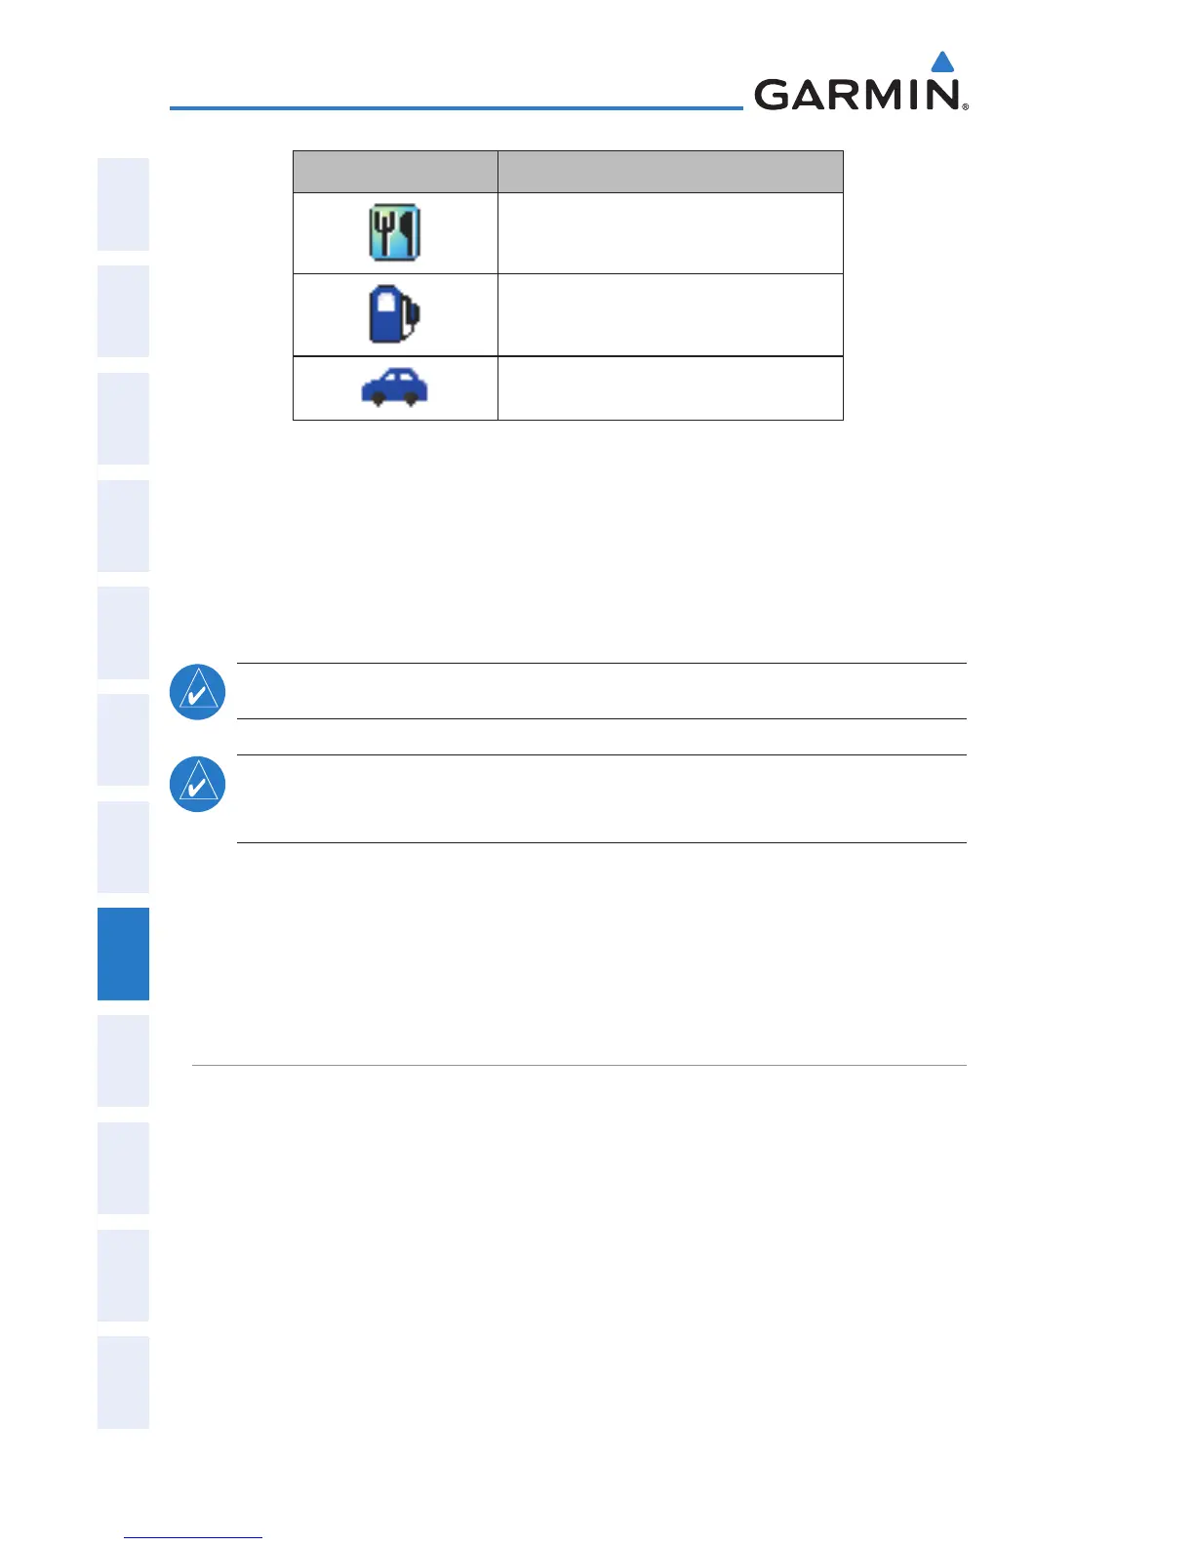Click the description cell beside the car icon
Image resolution: width=1194 pixels, height=1546 pixels.
pos(670,388)
